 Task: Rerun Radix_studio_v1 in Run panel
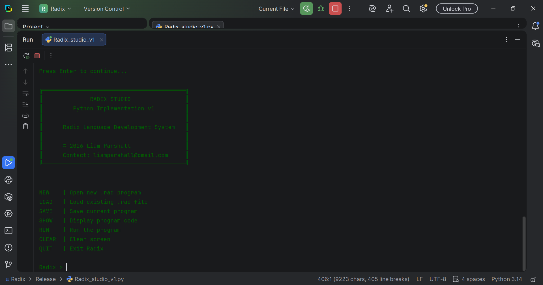(26, 56)
